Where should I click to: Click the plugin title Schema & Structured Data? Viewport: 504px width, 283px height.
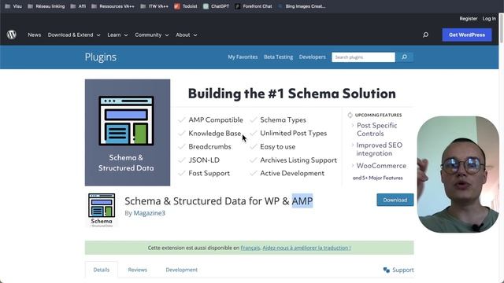(219, 201)
